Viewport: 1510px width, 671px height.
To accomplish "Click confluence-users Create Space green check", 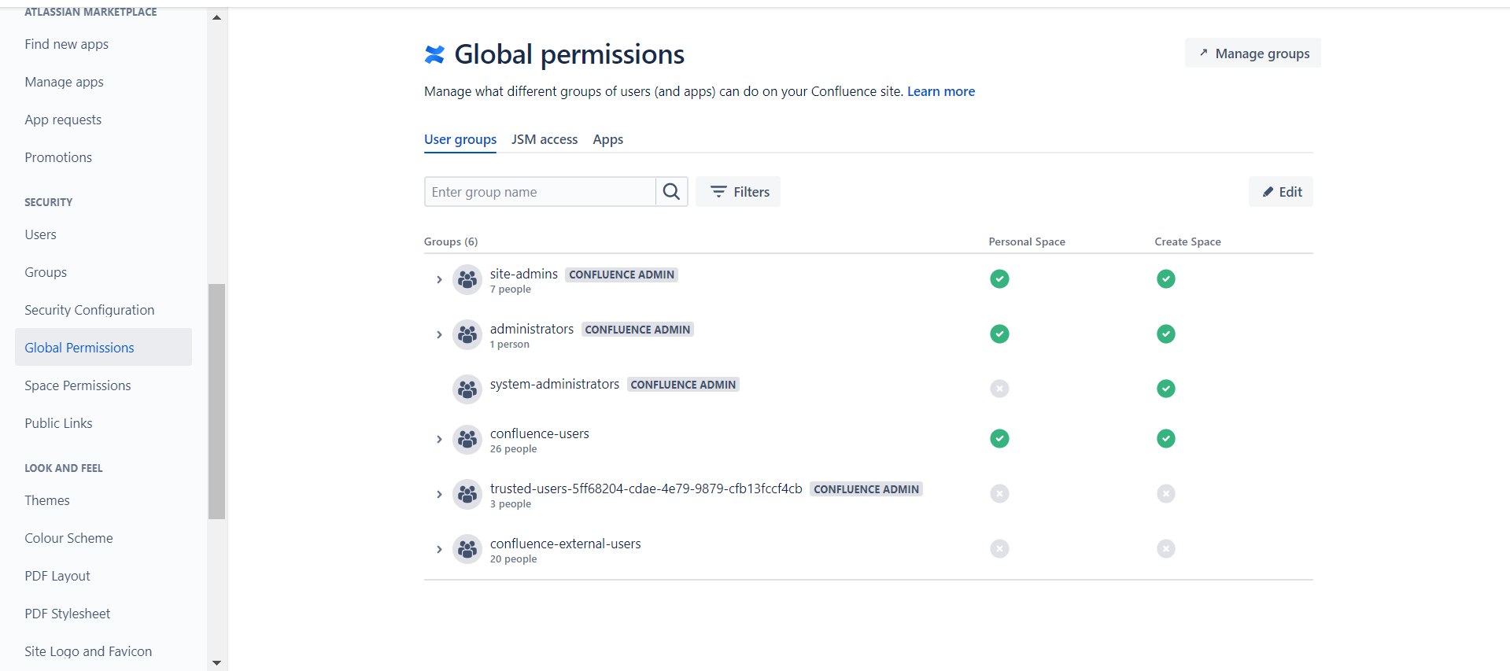I will (x=1166, y=438).
